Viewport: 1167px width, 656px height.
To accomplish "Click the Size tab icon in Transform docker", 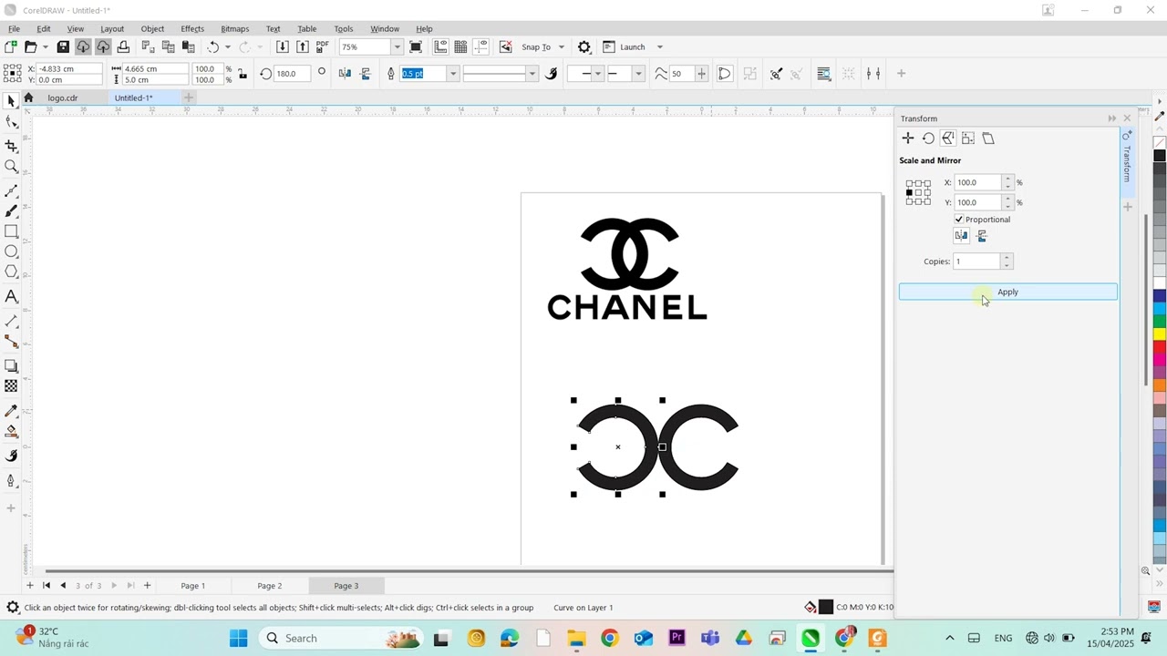I will 968,138.
